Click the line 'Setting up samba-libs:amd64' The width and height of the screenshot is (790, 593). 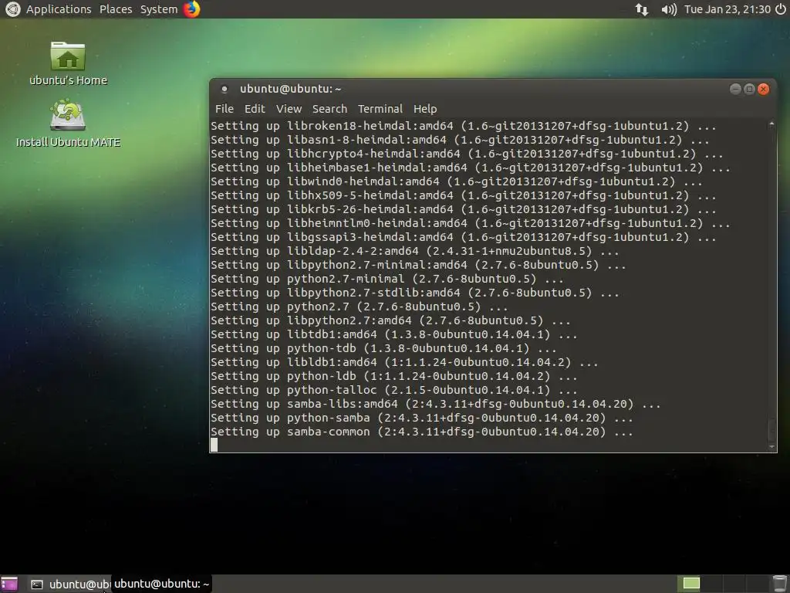pyautogui.click(x=435, y=404)
